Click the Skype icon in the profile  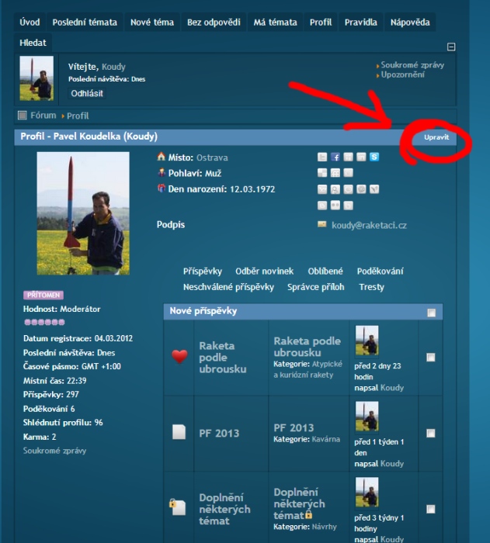374,157
